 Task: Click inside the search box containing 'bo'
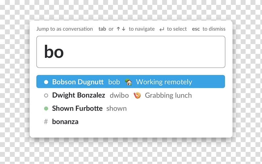point(131,52)
